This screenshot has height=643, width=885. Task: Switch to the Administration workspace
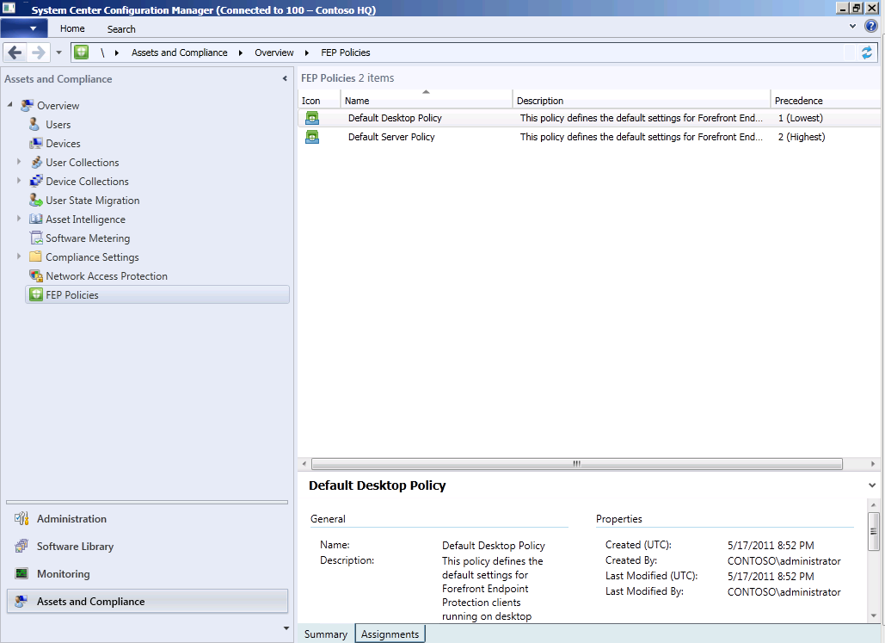71,519
